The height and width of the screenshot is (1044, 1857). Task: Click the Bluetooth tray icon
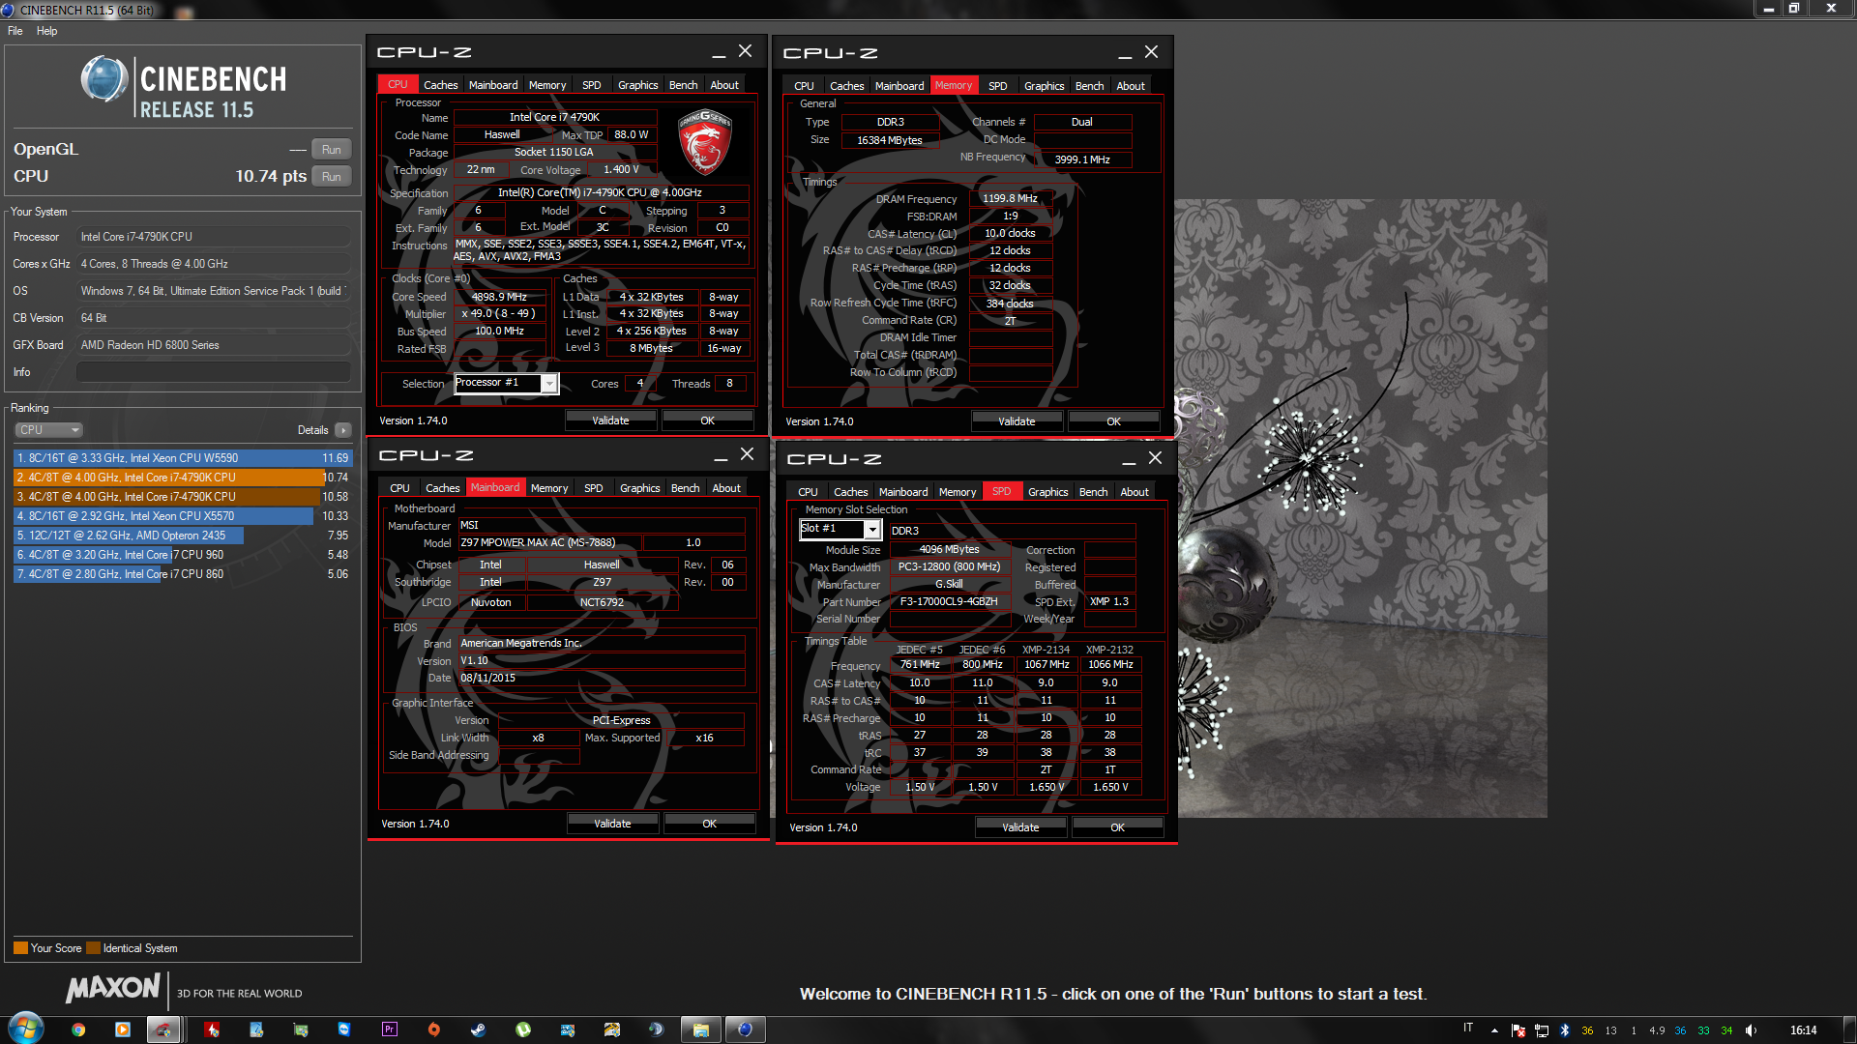1565,1029
